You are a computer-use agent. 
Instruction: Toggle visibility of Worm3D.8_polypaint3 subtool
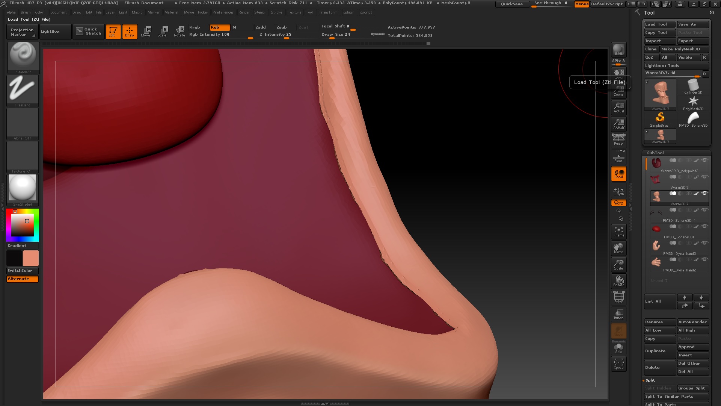(x=705, y=161)
